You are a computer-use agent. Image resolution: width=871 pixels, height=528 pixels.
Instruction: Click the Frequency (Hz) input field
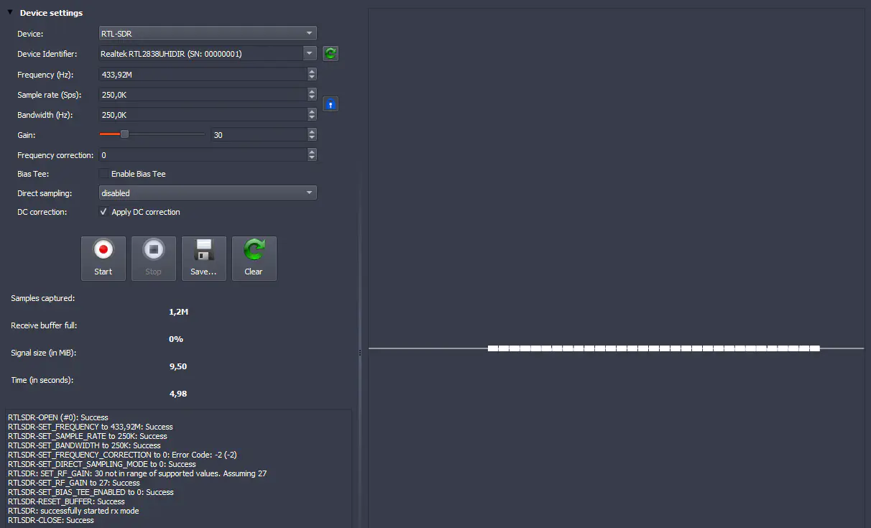(x=201, y=74)
